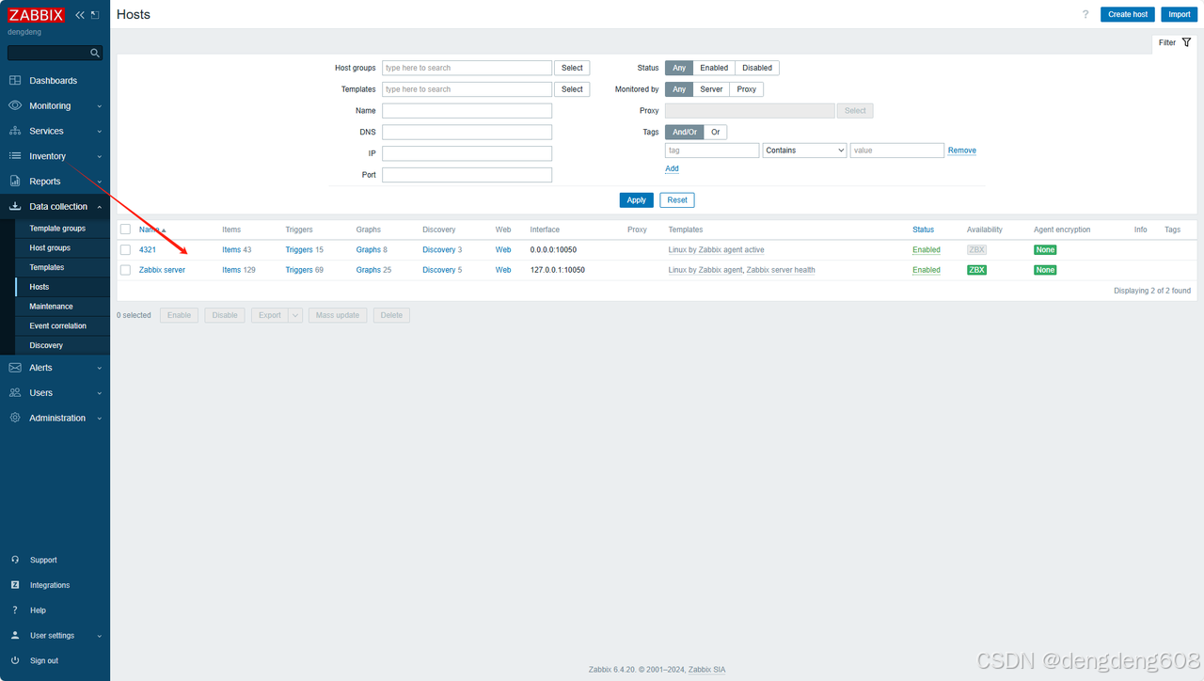This screenshot has height=681, width=1204.
Task: Reset the host filter
Action: pos(677,199)
